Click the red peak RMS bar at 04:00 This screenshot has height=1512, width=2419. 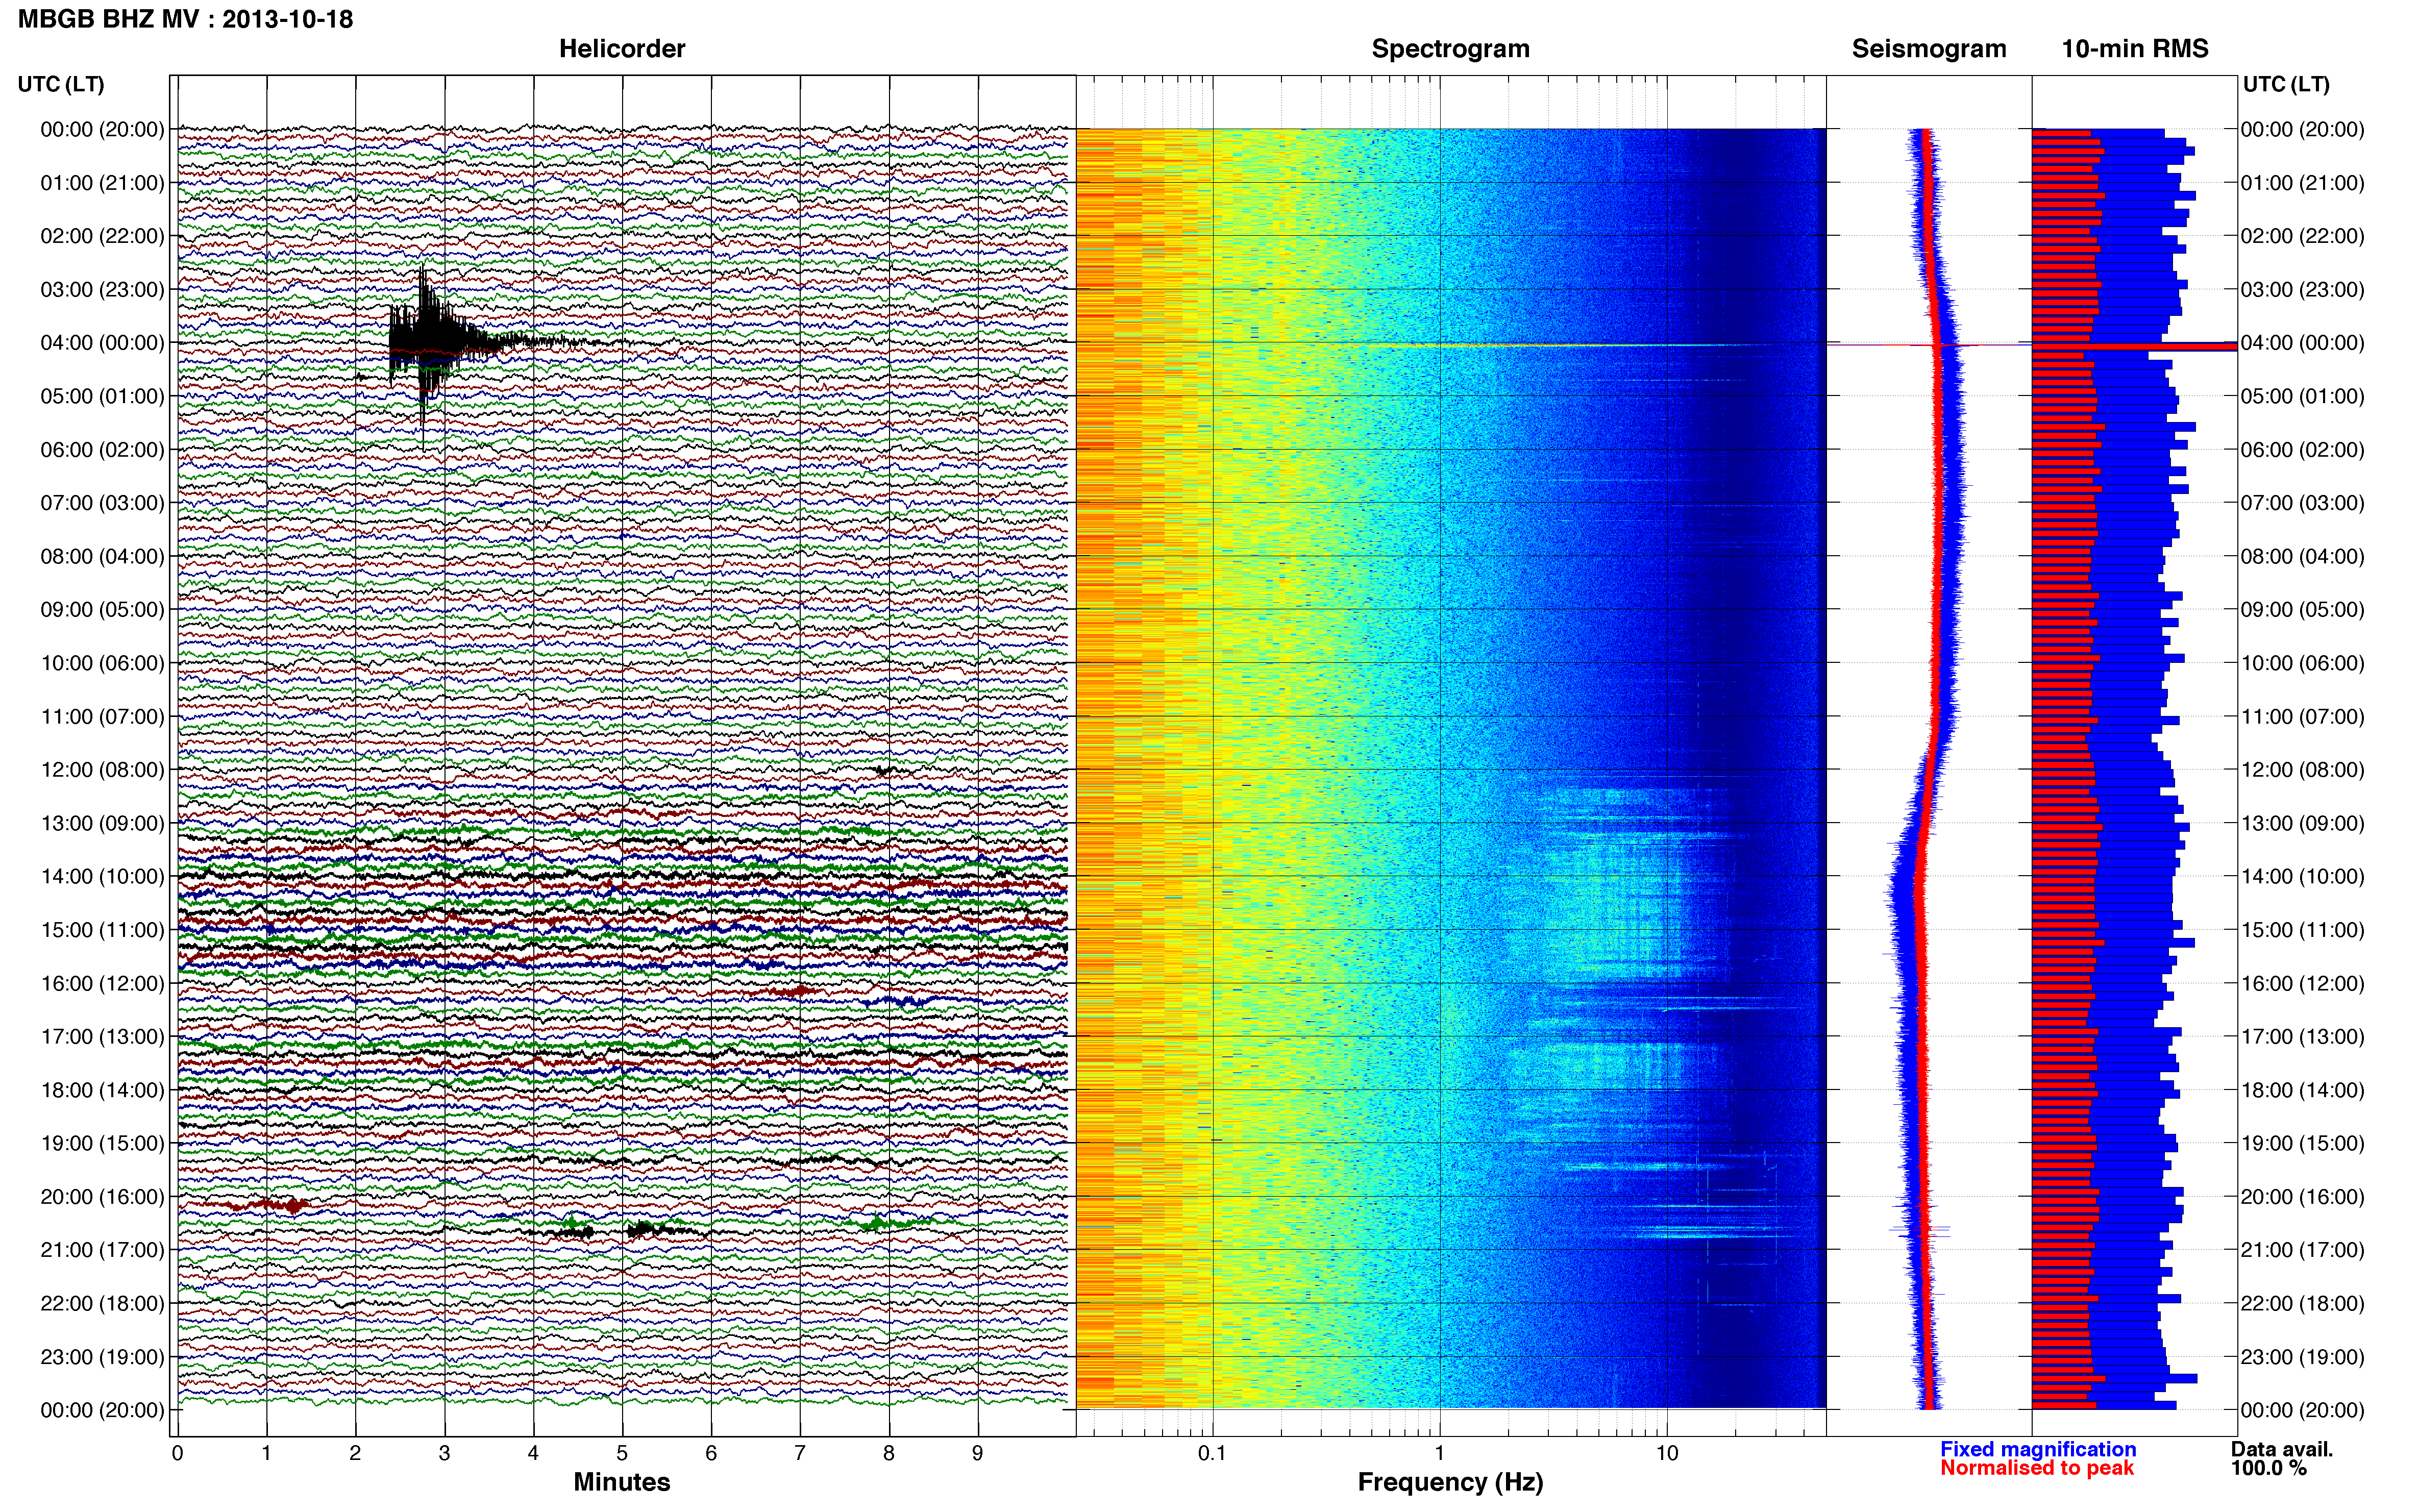click(2134, 346)
